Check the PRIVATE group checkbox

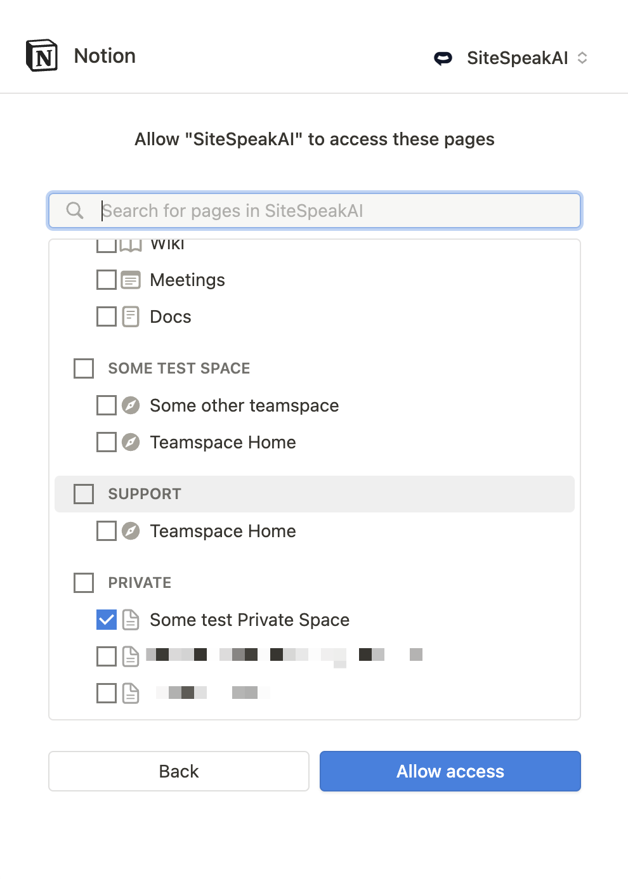point(84,583)
